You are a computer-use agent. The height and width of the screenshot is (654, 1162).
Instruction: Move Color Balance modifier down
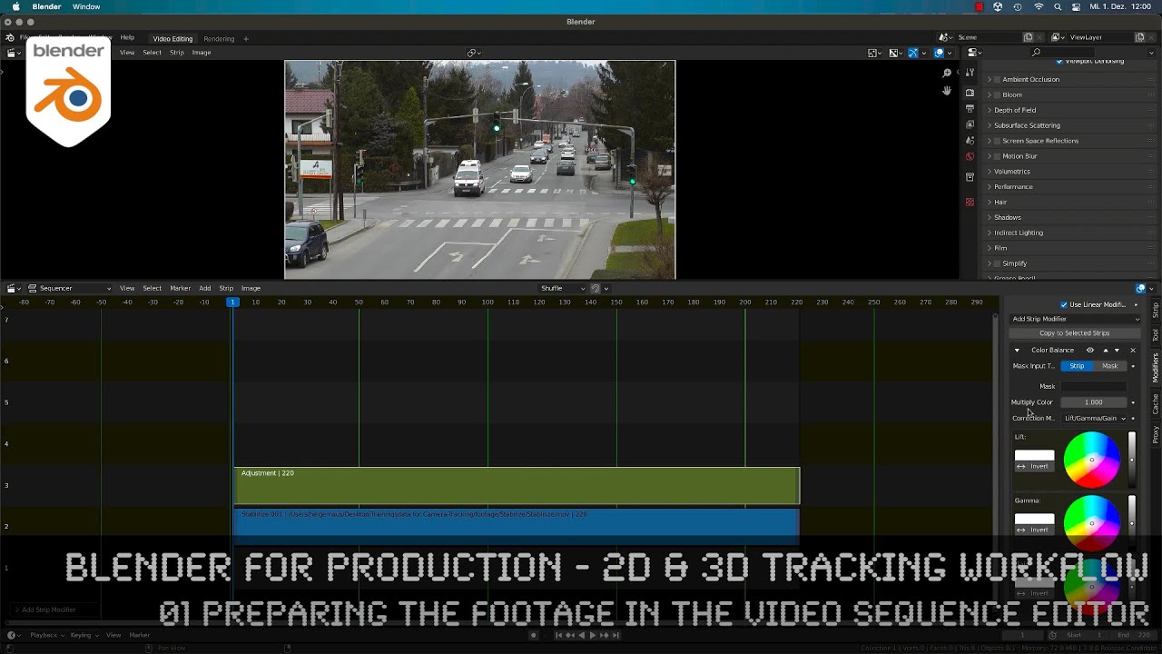click(x=1117, y=350)
